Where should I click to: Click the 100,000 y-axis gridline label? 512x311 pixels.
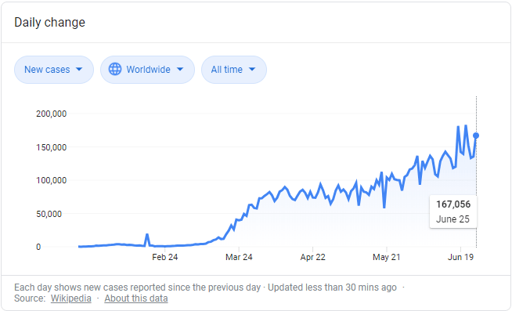(51, 180)
